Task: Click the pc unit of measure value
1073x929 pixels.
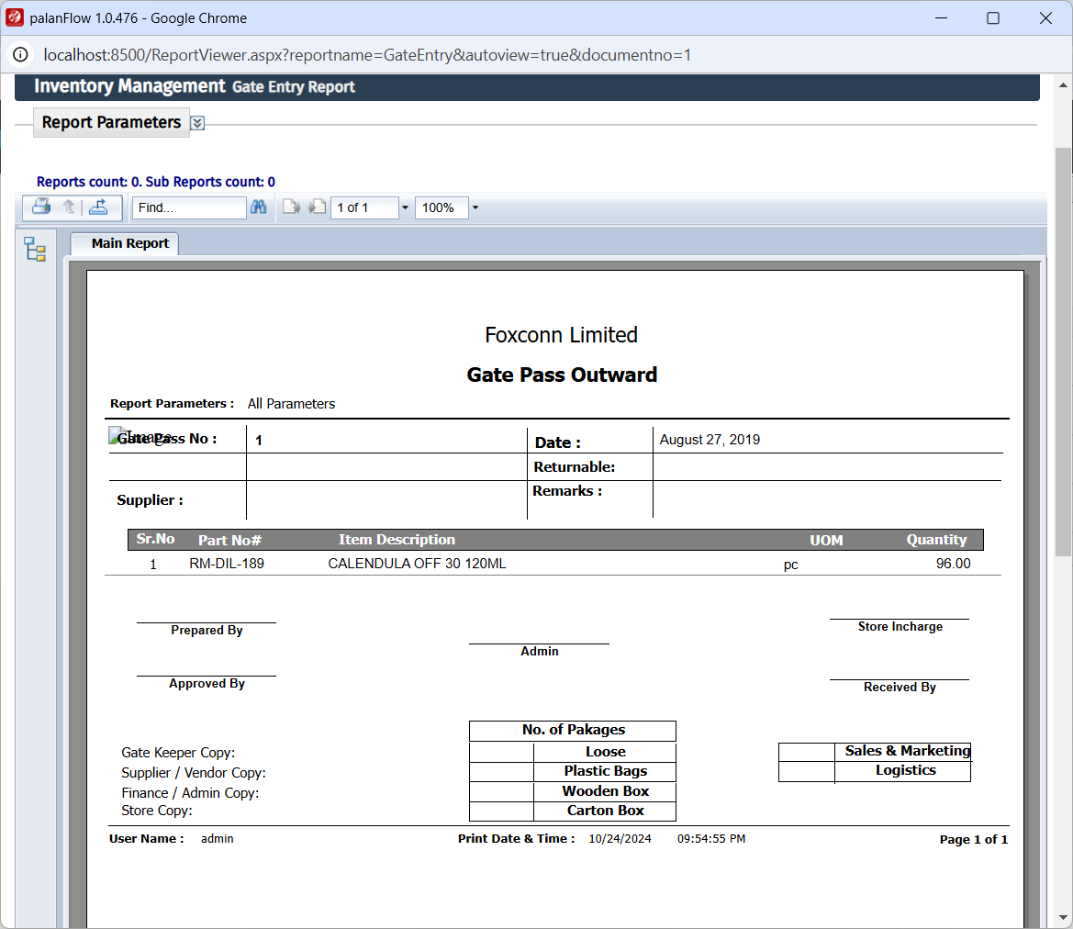Action: point(791,565)
